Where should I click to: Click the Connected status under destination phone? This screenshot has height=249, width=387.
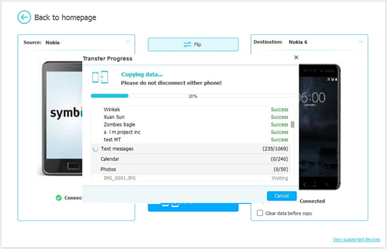312,201
